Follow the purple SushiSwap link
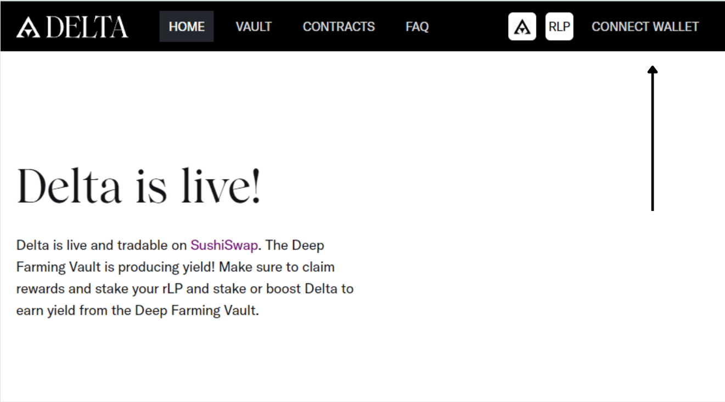This screenshot has width=725, height=402. click(224, 245)
